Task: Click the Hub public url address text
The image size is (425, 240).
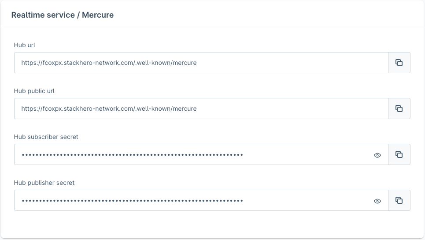Action: coord(109,109)
